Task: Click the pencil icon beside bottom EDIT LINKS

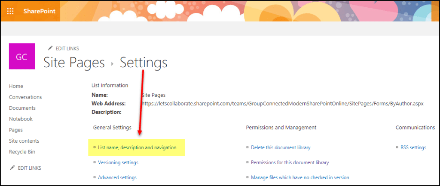Action: (x=12, y=168)
